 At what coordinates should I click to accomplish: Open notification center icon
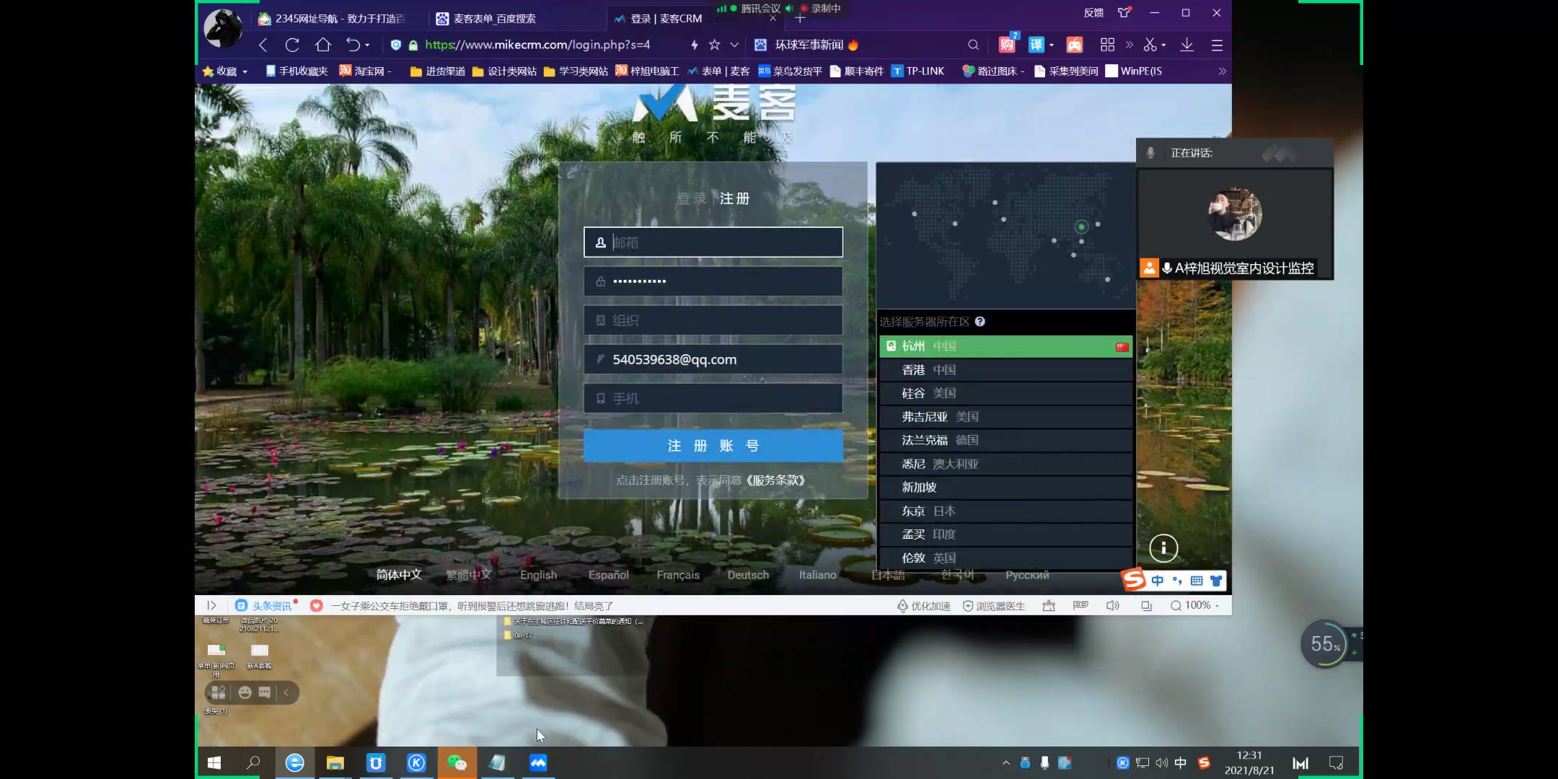coord(1336,762)
